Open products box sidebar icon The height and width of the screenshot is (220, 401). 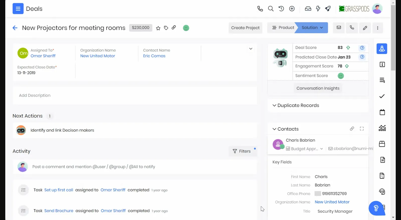pos(382,144)
